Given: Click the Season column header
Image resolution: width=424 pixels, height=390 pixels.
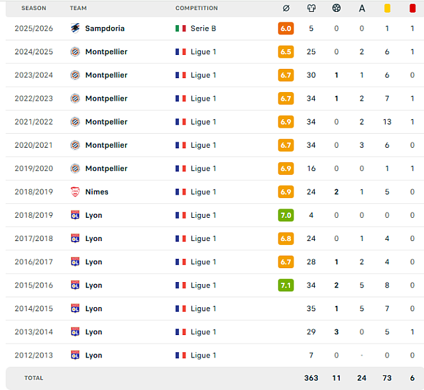Looking at the screenshot, I should pos(34,9).
